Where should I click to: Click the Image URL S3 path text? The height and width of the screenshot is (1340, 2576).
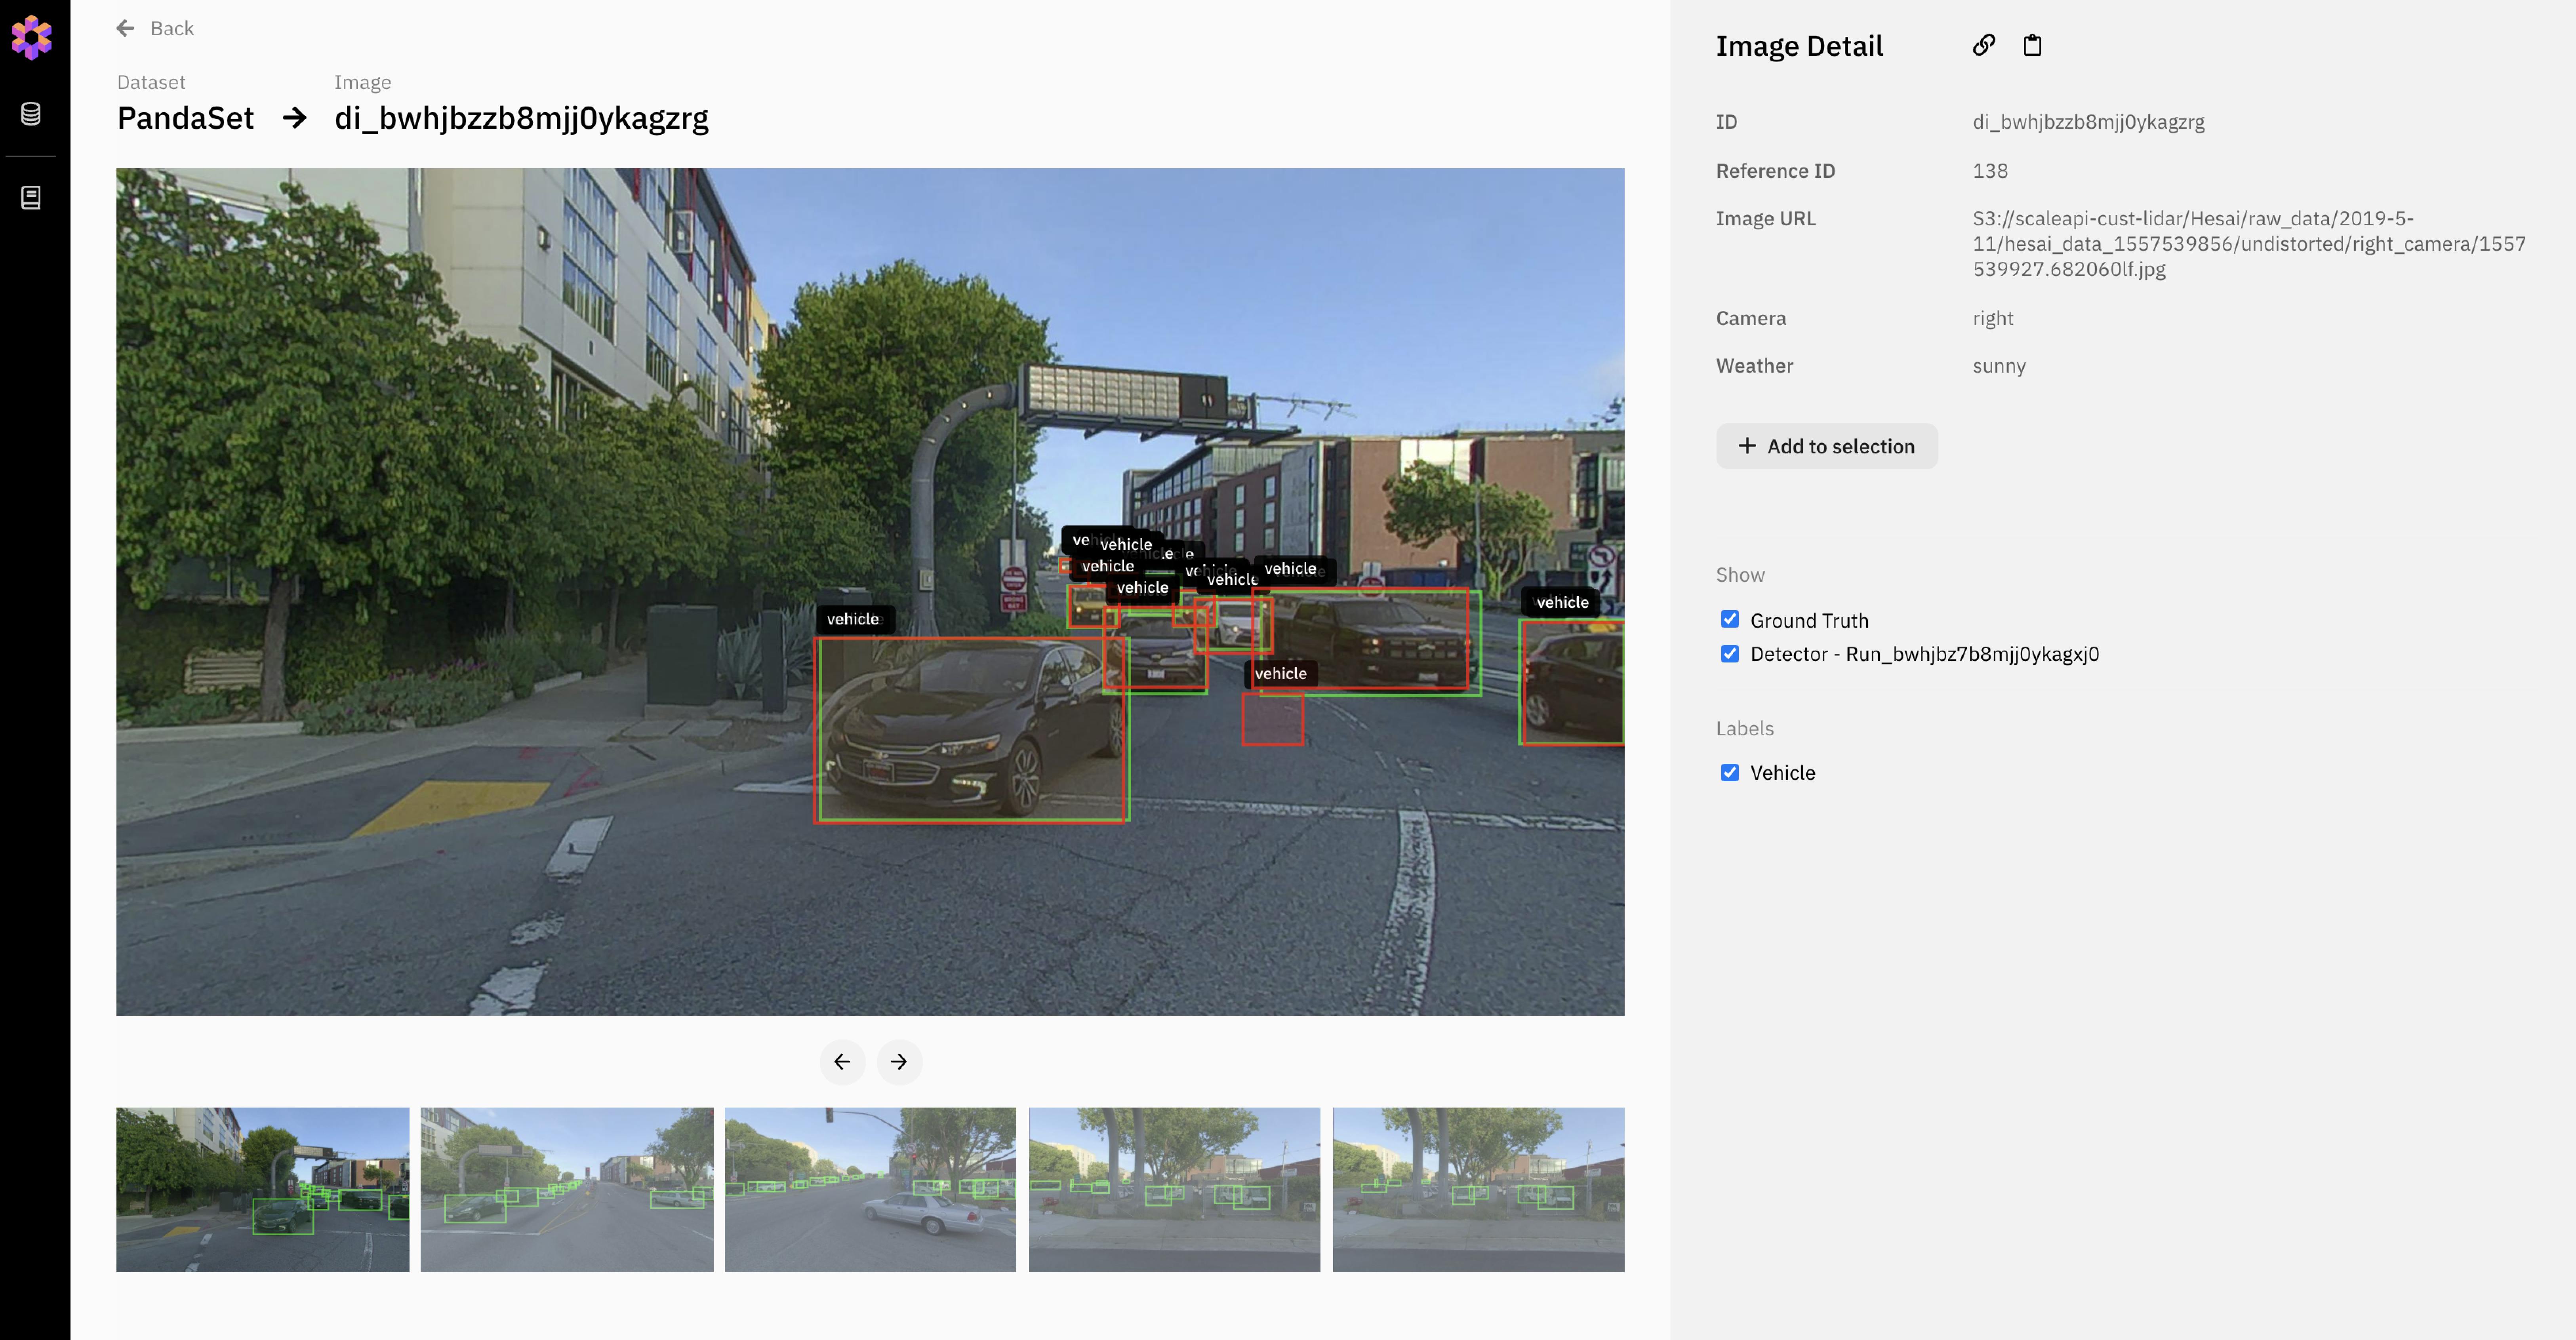point(2249,244)
